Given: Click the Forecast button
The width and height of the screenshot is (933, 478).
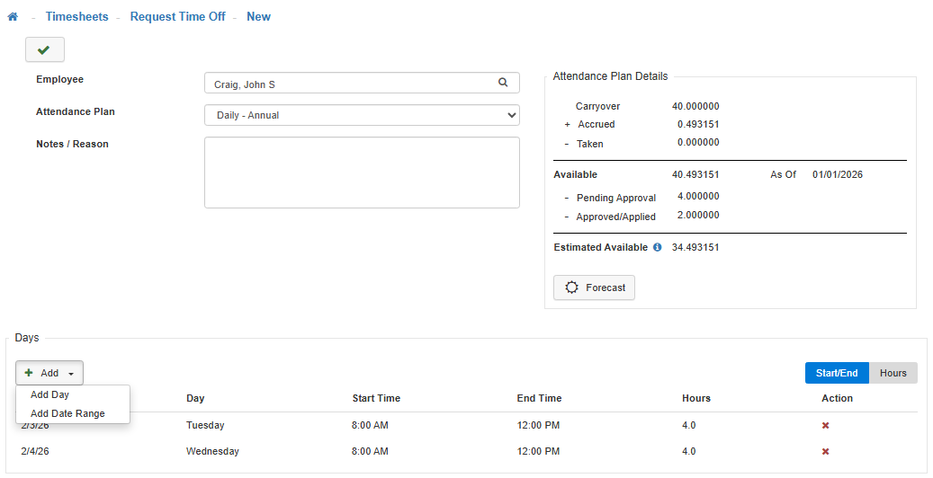Looking at the screenshot, I should 594,288.
